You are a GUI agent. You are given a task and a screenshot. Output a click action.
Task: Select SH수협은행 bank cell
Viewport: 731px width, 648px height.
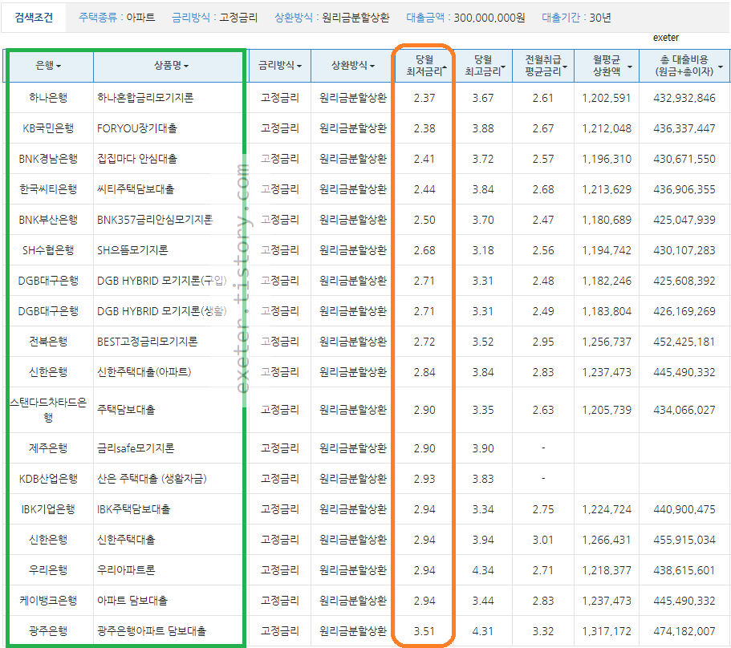pyautogui.click(x=48, y=250)
